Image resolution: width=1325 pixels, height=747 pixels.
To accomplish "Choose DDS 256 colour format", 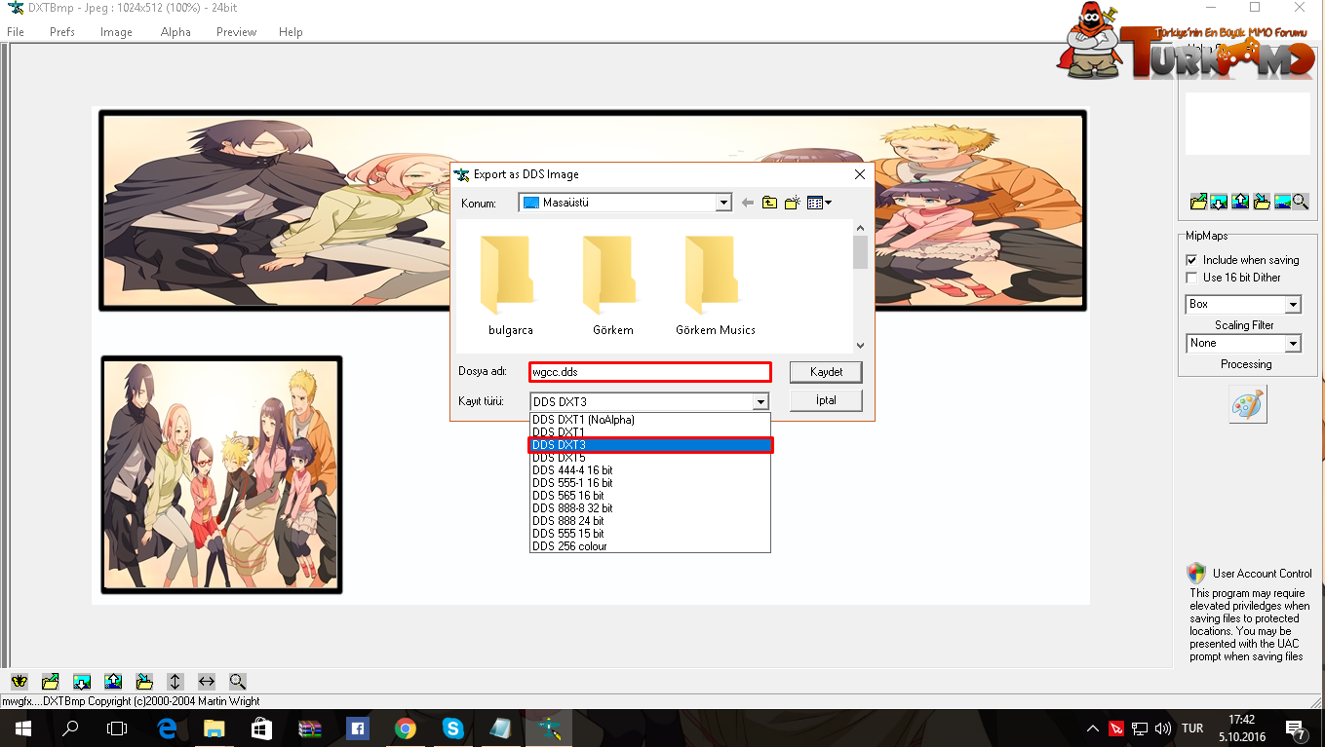I will click(650, 546).
